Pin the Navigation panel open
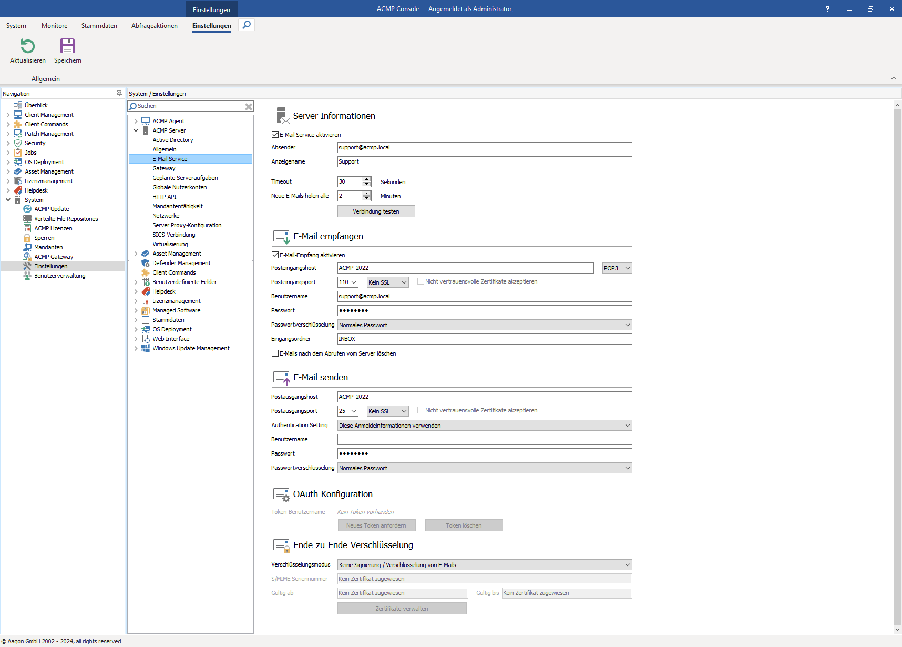Viewport: 902px width, 647px height. tap(120, 93)
